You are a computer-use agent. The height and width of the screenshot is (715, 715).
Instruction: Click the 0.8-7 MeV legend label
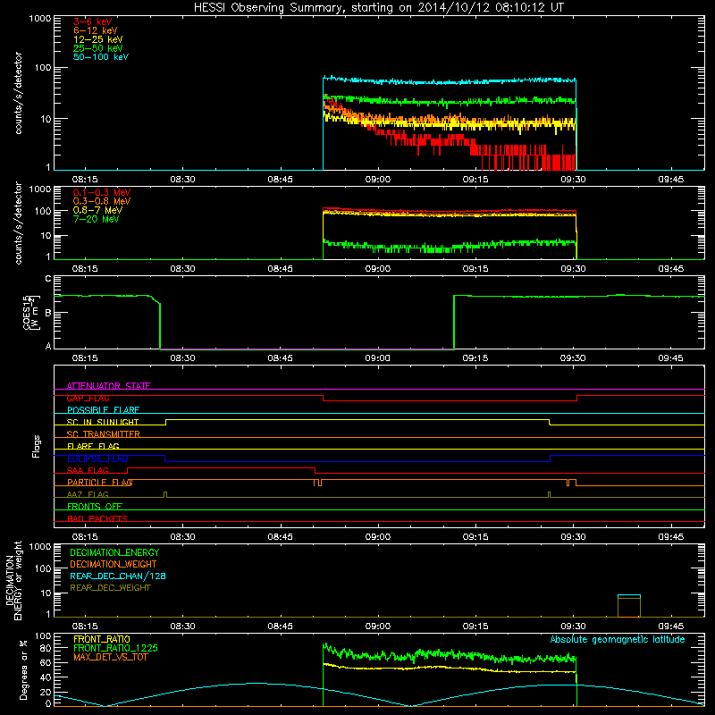(97, 210)
